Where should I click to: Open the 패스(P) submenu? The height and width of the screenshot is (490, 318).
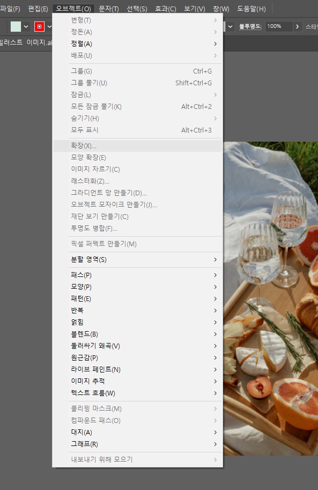pyautogui.click(x=137, y=275)
